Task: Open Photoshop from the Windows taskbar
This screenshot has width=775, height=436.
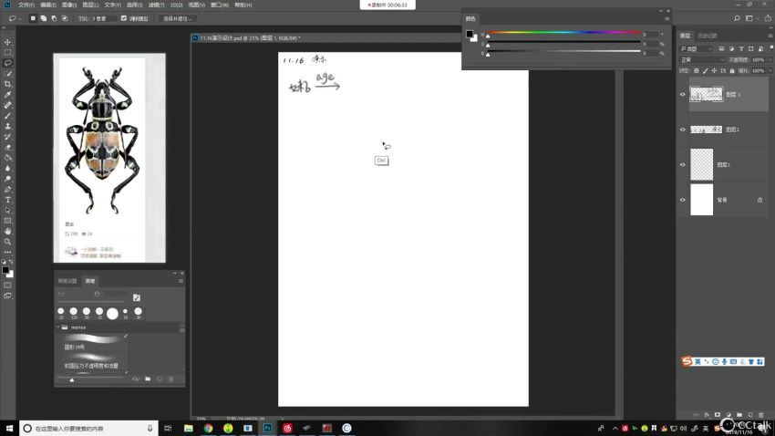Action: 268,428
